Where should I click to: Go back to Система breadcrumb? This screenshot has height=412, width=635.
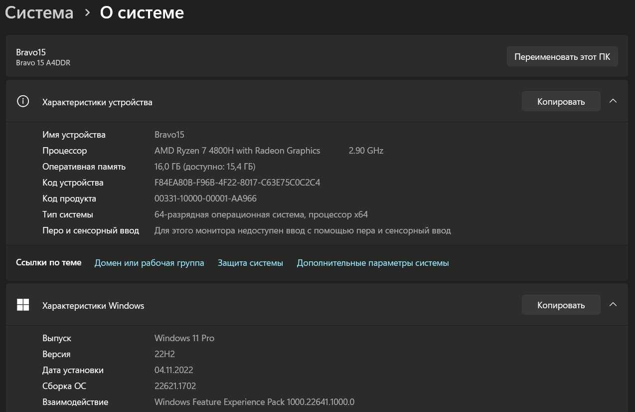point(39,13)
